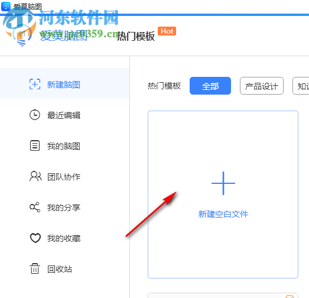The image size is (309, 298).
Task: Click the trash bin icon beside 回收站
Action: click(x=35, y=268)
